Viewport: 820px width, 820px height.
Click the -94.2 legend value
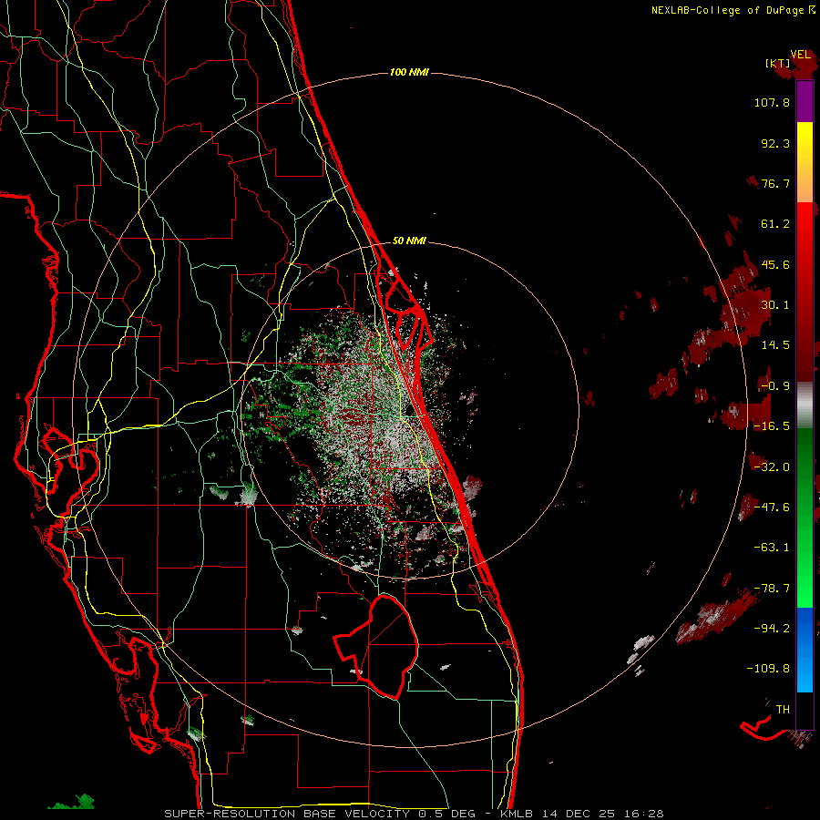click(x=772, y=628)
